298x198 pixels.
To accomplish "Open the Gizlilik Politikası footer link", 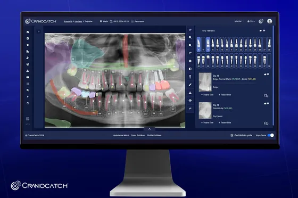I will click(154, 135).
